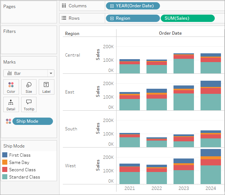Expand the YEAR(Order Date) pill plus icon
Viewport: 225px width, 195px height.
[112, 6]
